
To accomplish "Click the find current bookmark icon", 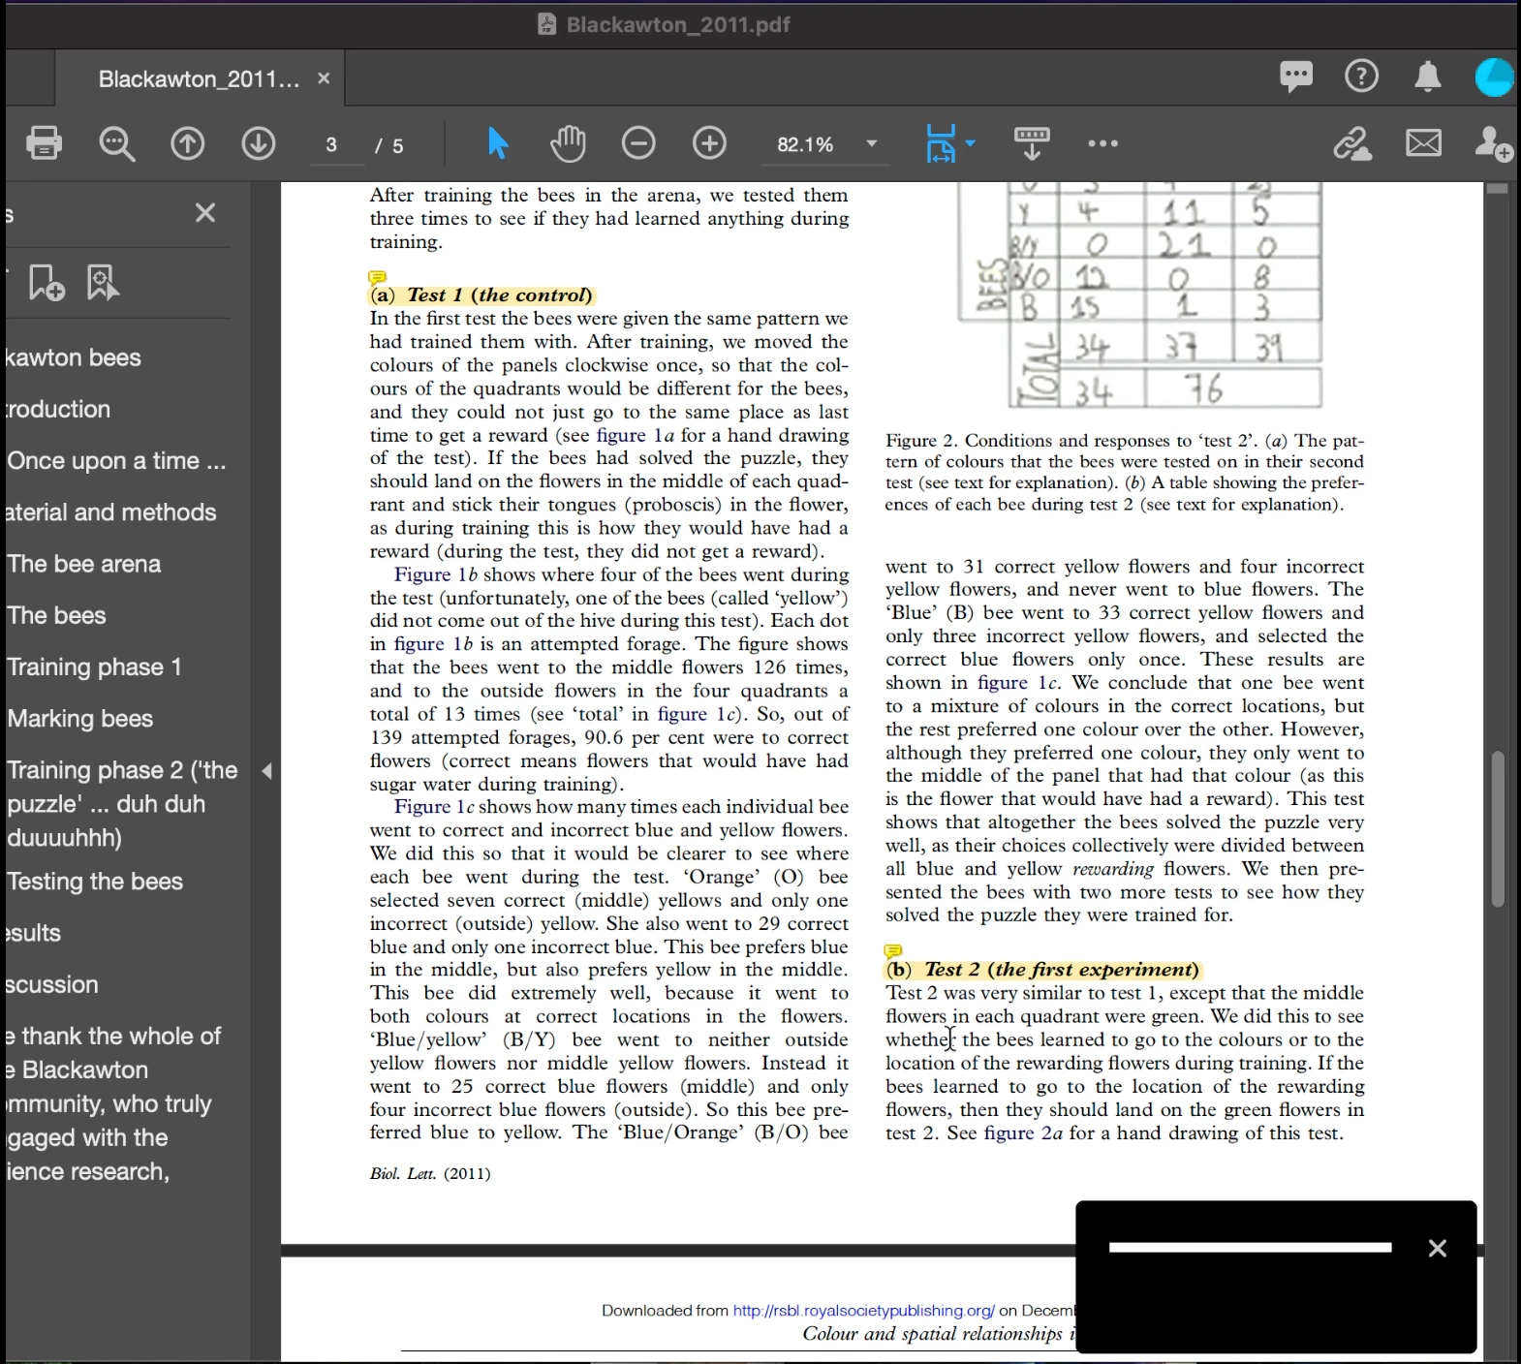I will [x=102, y=283].
